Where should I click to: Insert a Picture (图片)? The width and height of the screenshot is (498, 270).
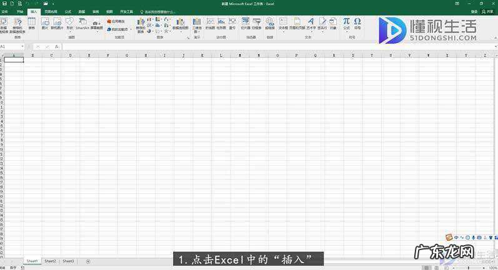pyautogui.click(x=45, y=24)
